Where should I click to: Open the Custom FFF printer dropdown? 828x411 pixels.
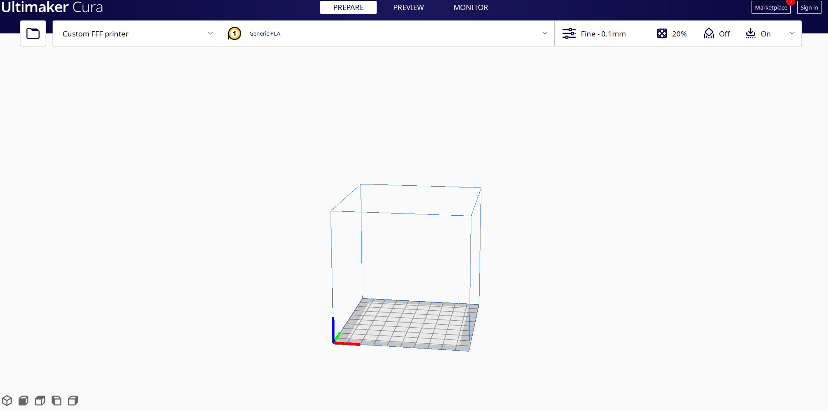[136, 33]
